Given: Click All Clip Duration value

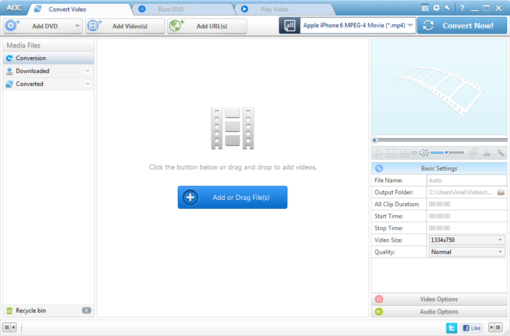Looking at the screenshot, I should tap(466, 204).
